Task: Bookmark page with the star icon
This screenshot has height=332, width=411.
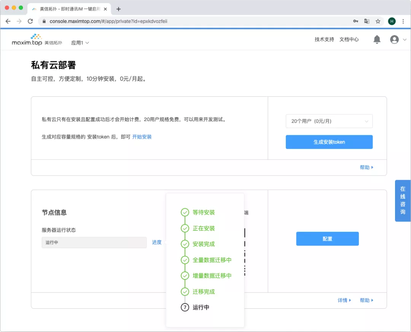Action: (x=378, y=21)
